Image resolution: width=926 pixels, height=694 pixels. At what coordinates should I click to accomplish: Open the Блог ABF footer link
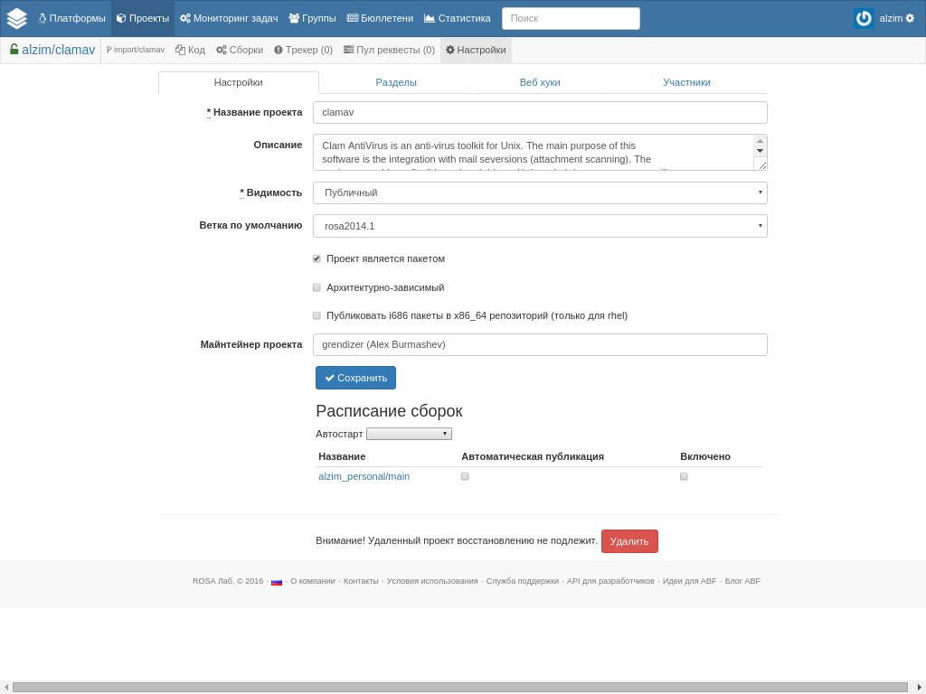point(742,581)
